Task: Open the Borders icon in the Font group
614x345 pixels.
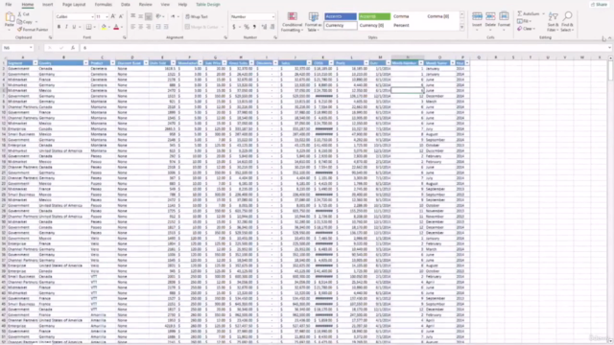Action: (89, 27)
